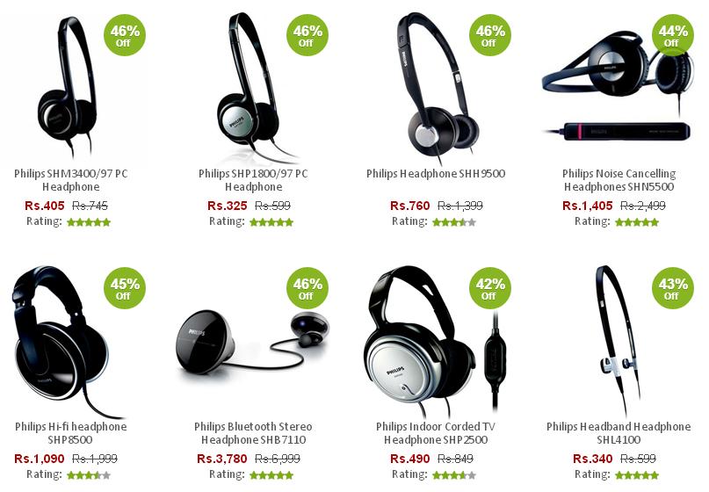
Task: Click the star rating under SHH9500
Action: [454, 222]
